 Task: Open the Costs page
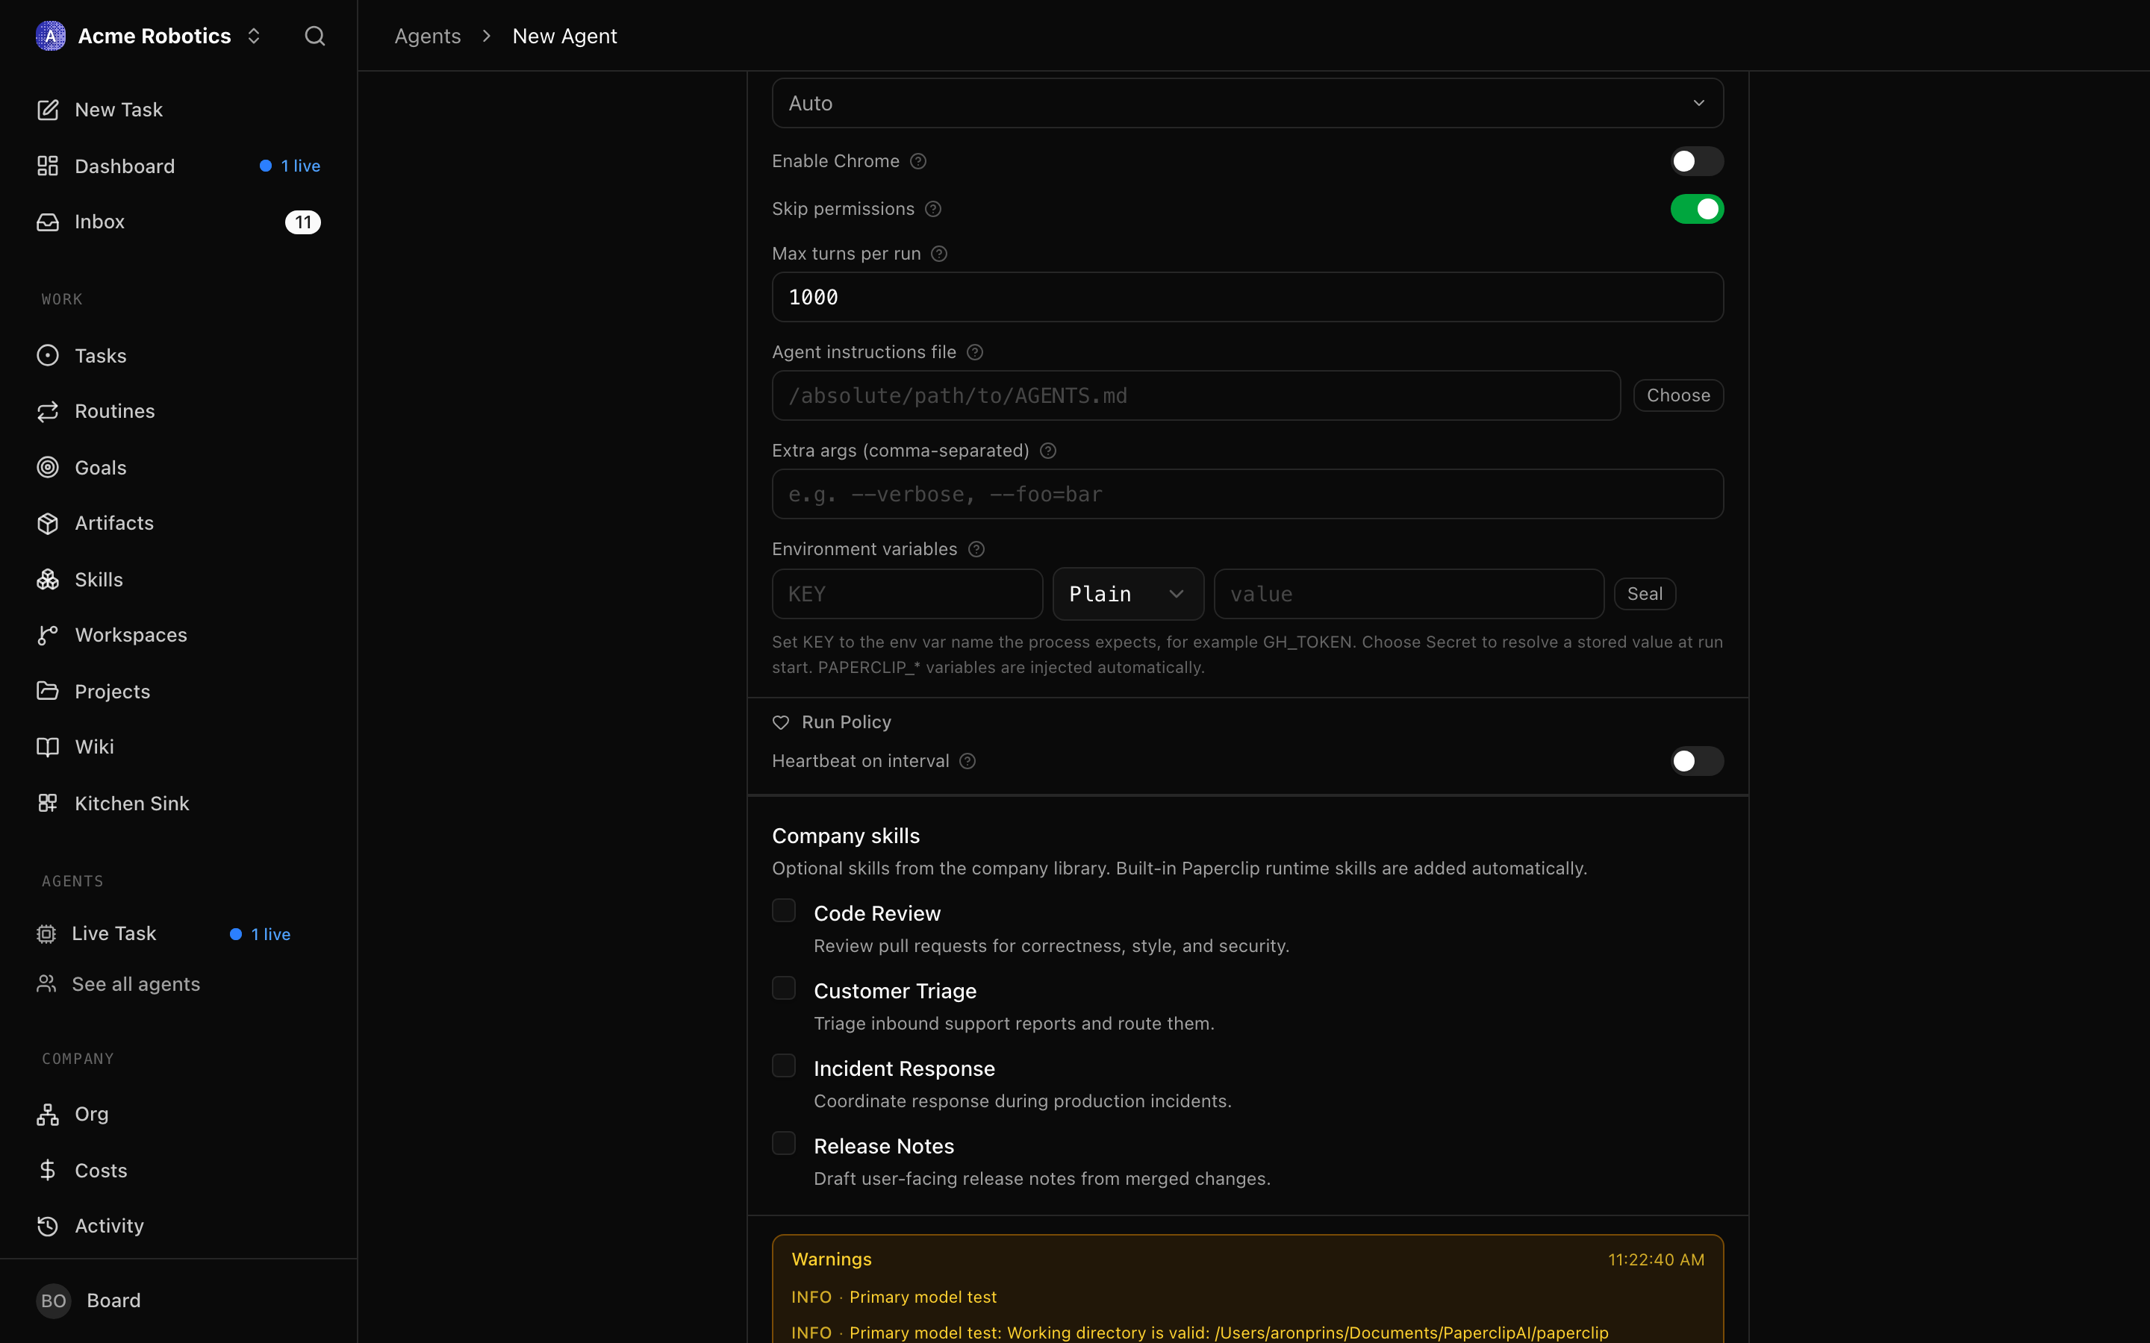tap(178, 1170)
